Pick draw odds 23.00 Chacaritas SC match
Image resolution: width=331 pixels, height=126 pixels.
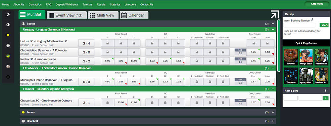coord(121,102)
